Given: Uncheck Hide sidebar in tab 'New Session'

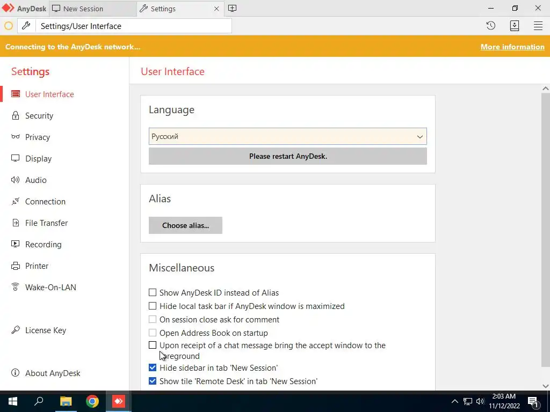Looking at the screenshot, I should pyautogui.click(x=152, y=367).
